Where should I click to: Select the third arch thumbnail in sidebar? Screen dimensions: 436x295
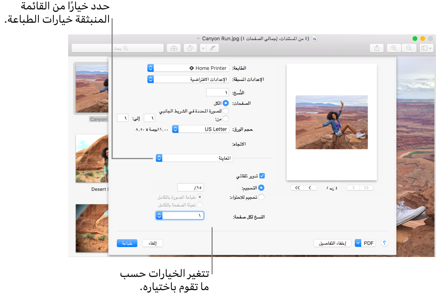(x=92, y=228)
